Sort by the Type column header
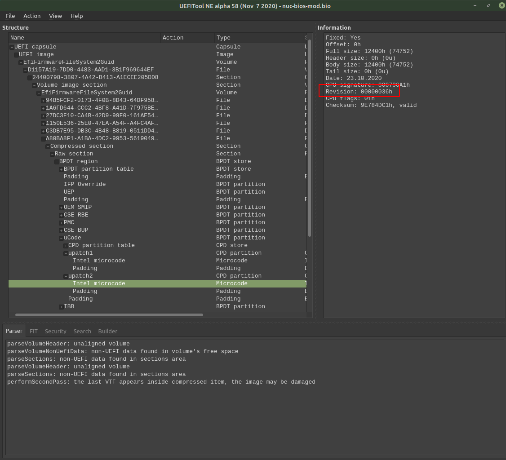The height and width of the screenshot is (460, 506). tap(259, 38)
